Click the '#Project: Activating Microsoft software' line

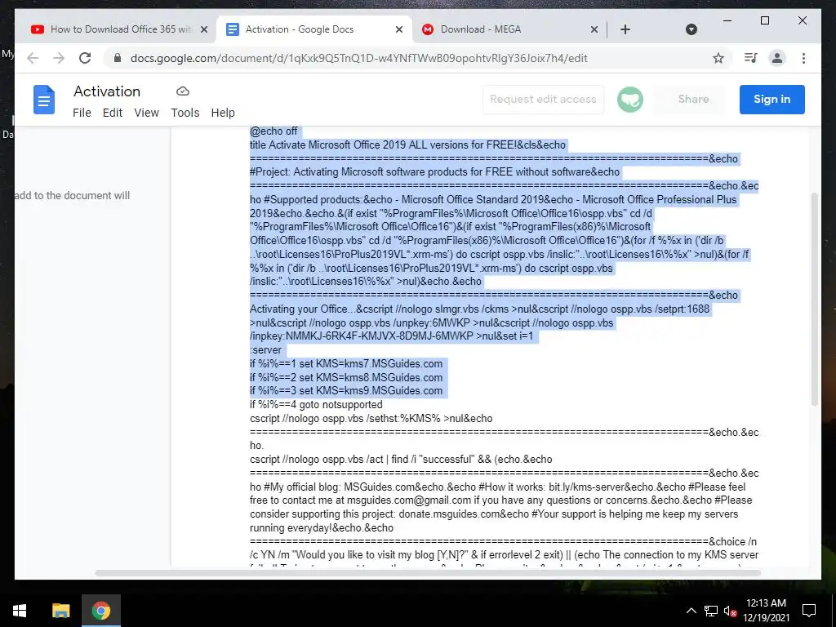pos(434,172)
